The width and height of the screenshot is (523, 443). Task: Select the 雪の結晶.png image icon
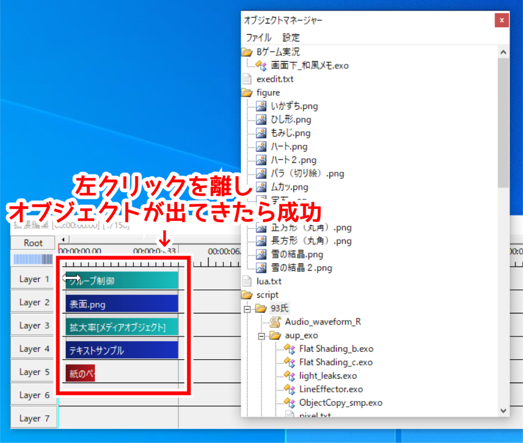[x=261, y=254]
